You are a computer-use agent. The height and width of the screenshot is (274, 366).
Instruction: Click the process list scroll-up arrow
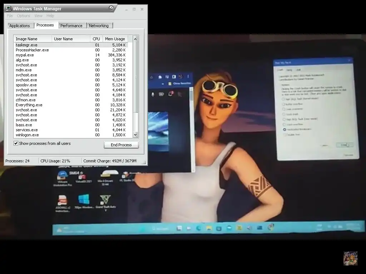point(135,39)
